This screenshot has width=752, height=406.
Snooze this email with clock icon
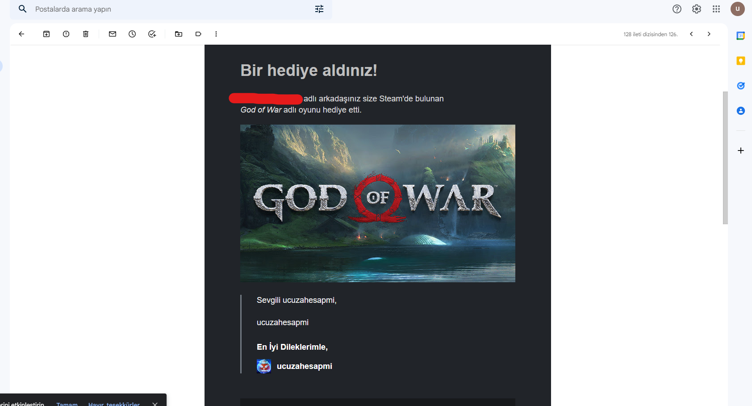[x=132, y=34]
